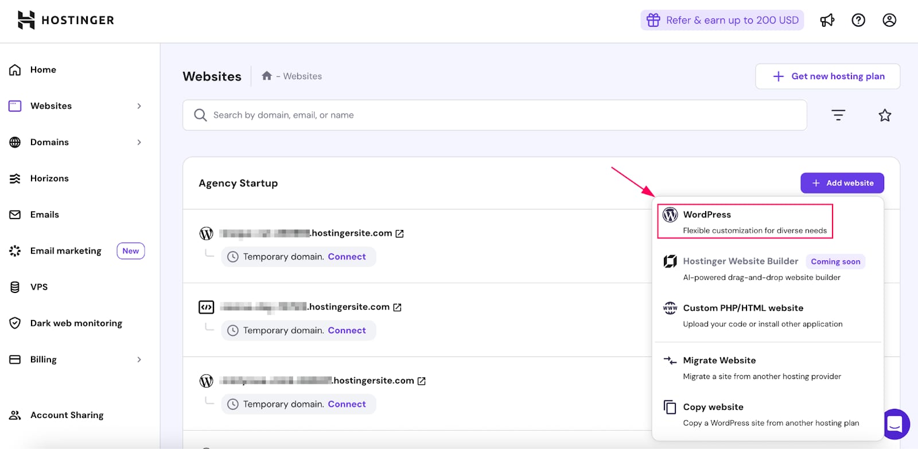Click Get new hosting plan button
The width and height of the screenshot is (918, 449).
[x=827, y=76]
